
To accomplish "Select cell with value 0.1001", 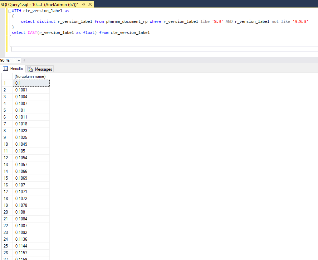I will 31,90.
